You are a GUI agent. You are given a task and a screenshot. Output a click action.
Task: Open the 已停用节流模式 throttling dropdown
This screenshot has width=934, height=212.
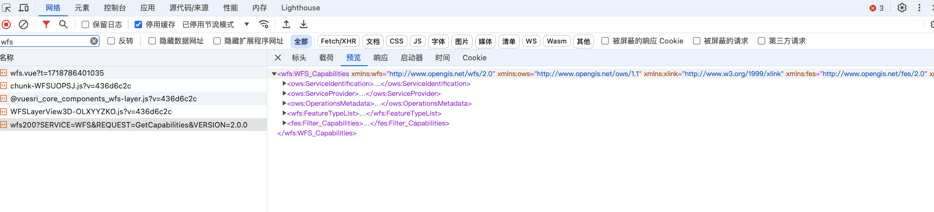216,24
